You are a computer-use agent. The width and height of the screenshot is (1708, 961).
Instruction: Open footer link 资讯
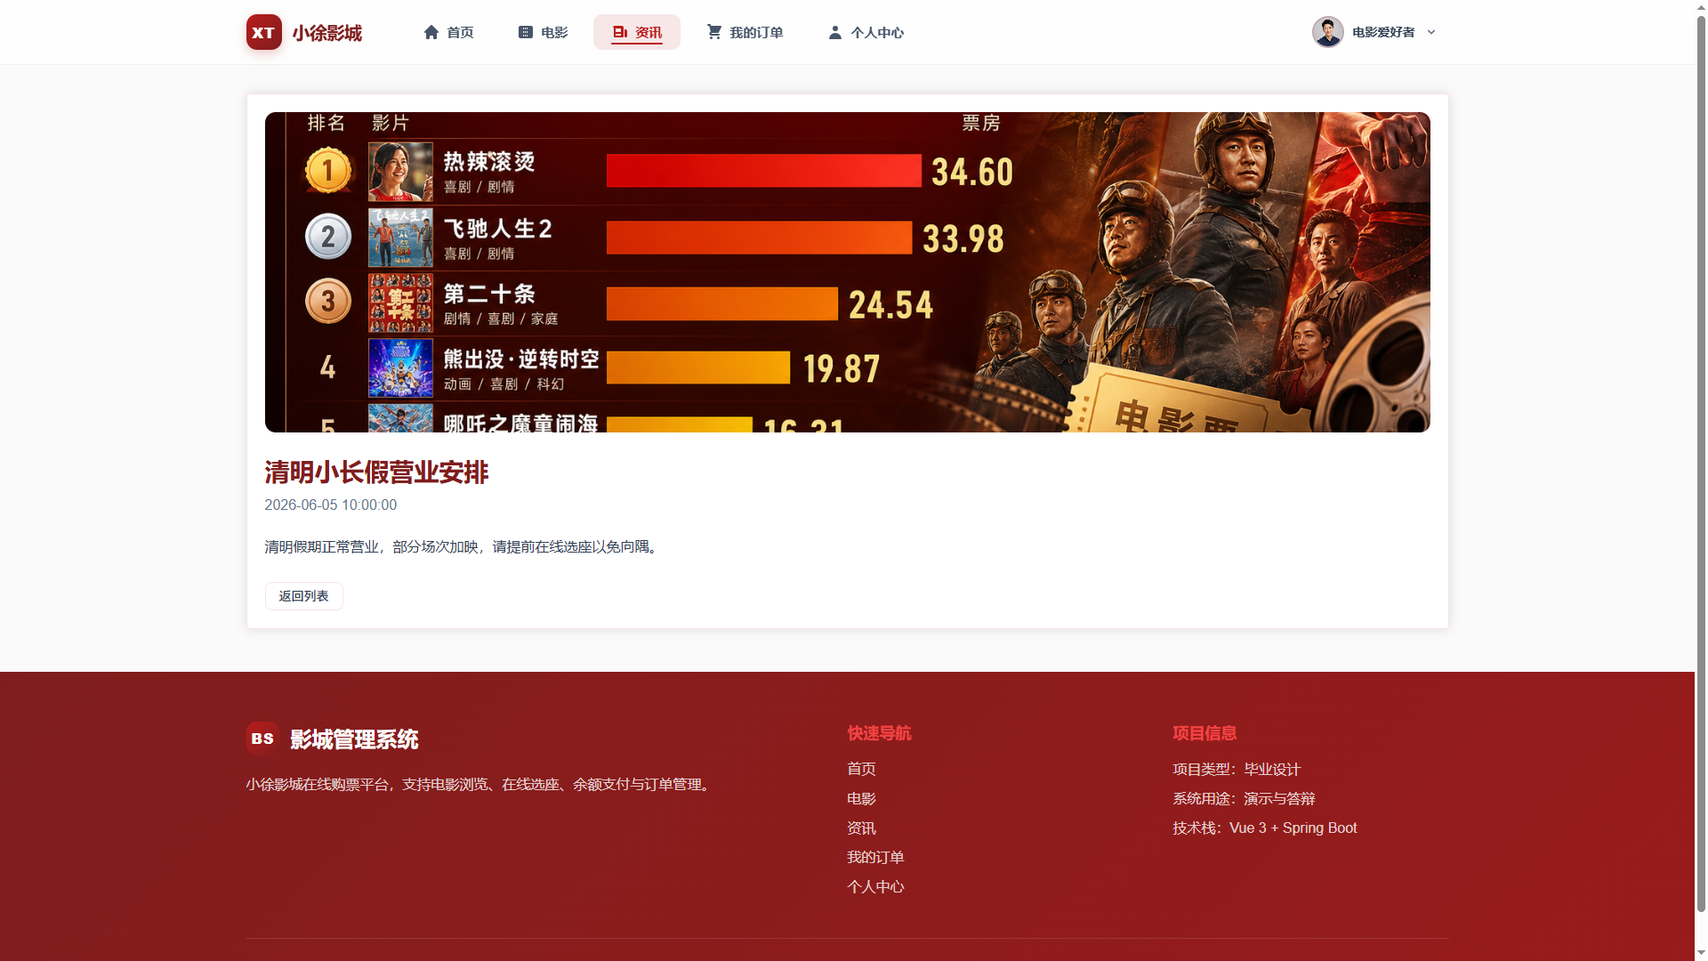coord(861,828)
